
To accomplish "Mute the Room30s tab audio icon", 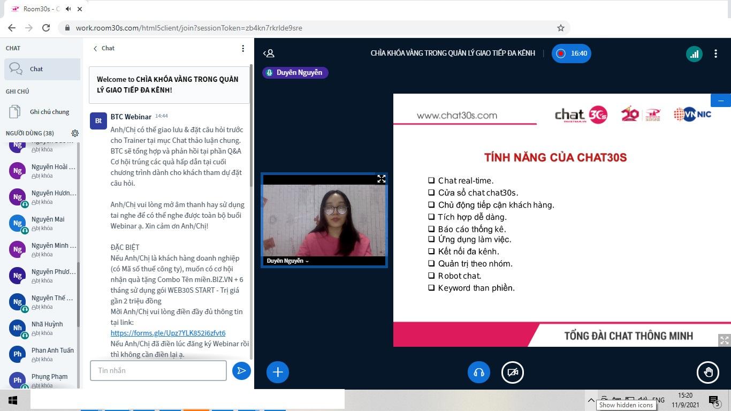I will 68,9.
